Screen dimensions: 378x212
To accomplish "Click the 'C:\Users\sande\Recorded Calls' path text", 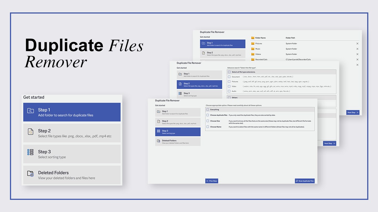I will point(298,59).
